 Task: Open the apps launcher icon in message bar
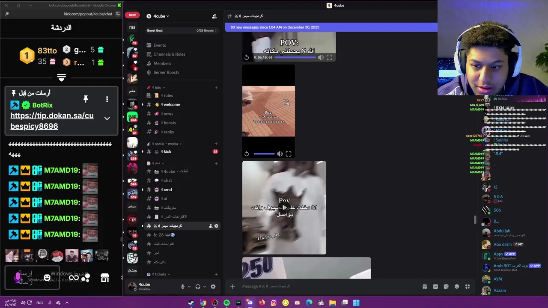[468, 287]
